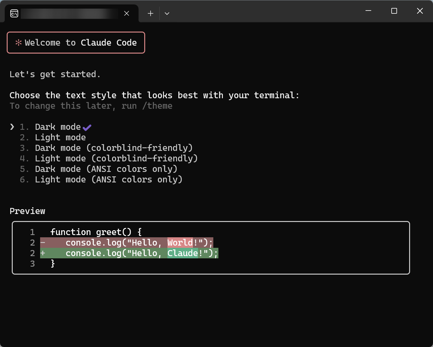
Task: Click the asterisk logo in the banner
Action: point(19,42)
